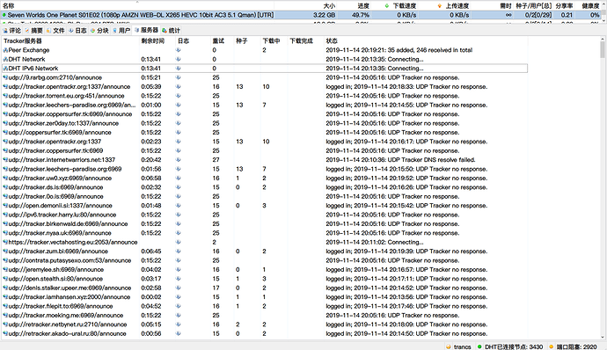Image resolution: width=607 pixels, height=350 pixels.
Task: Click the log icon for DHT Network row
Action: pos(179,59)
